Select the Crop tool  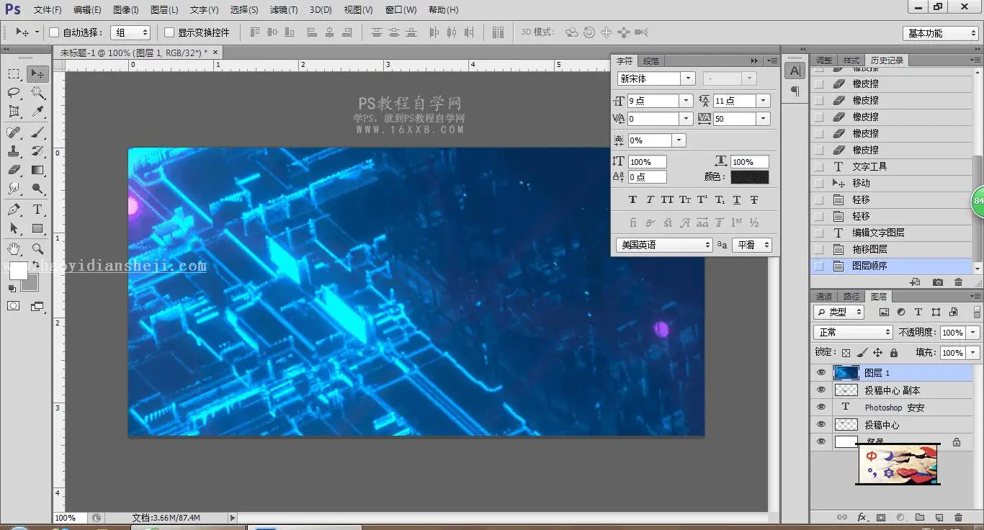click(x=14, y=112)
